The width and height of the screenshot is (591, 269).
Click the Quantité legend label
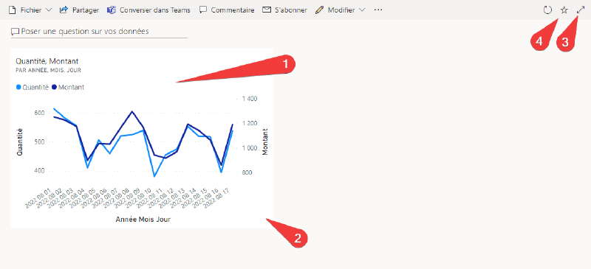35,87
